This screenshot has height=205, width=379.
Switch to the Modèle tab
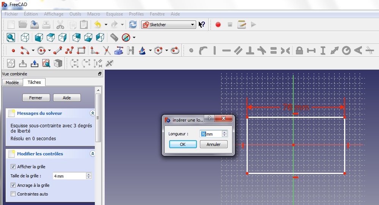click(12, 82)
